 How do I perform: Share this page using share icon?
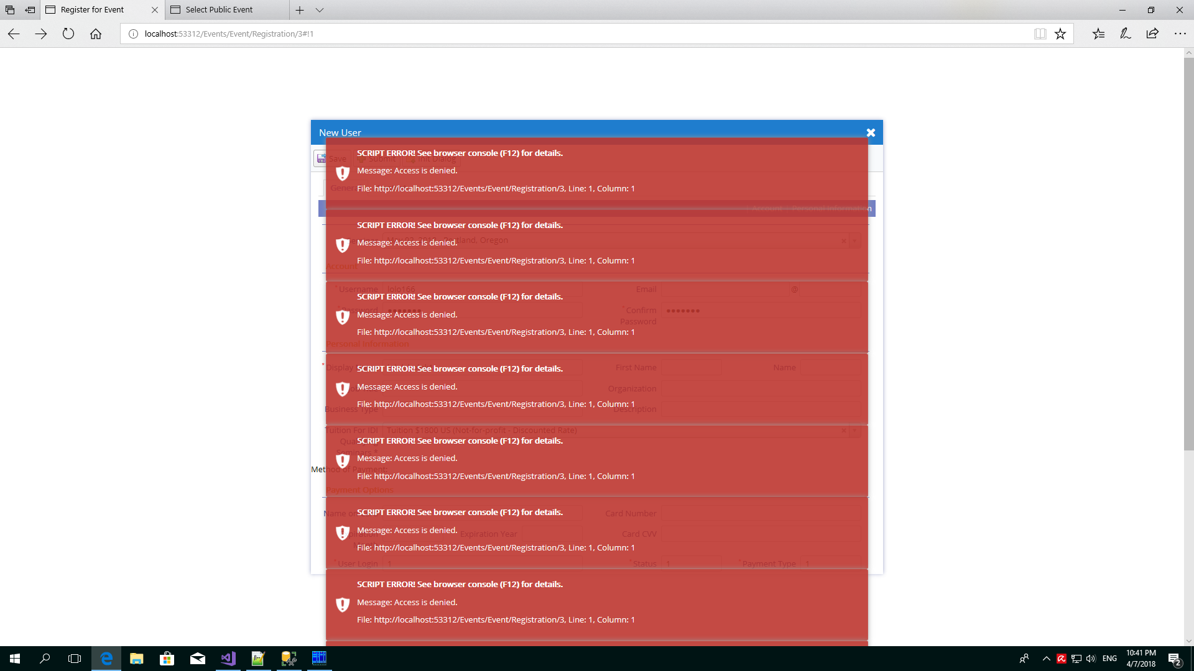coord(1152,34)
